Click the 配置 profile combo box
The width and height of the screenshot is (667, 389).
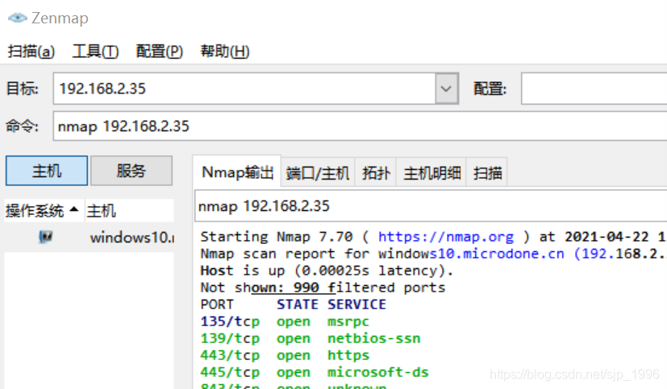click(x=594, y=89)
